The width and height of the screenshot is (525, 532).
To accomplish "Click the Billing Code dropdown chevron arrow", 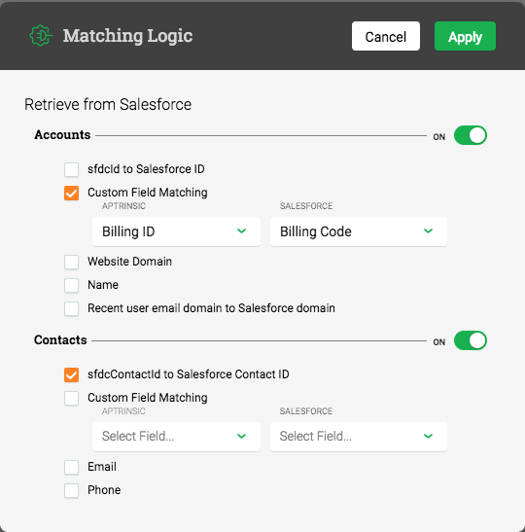I will coord(429,231).
